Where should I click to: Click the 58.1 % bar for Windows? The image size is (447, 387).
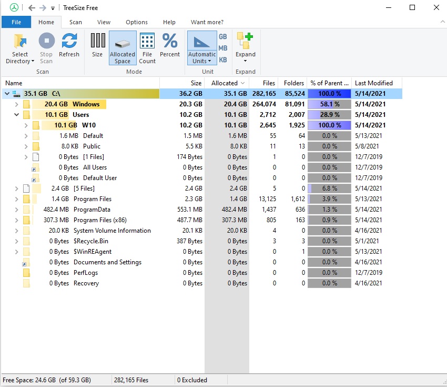click(x=329, y=104)
